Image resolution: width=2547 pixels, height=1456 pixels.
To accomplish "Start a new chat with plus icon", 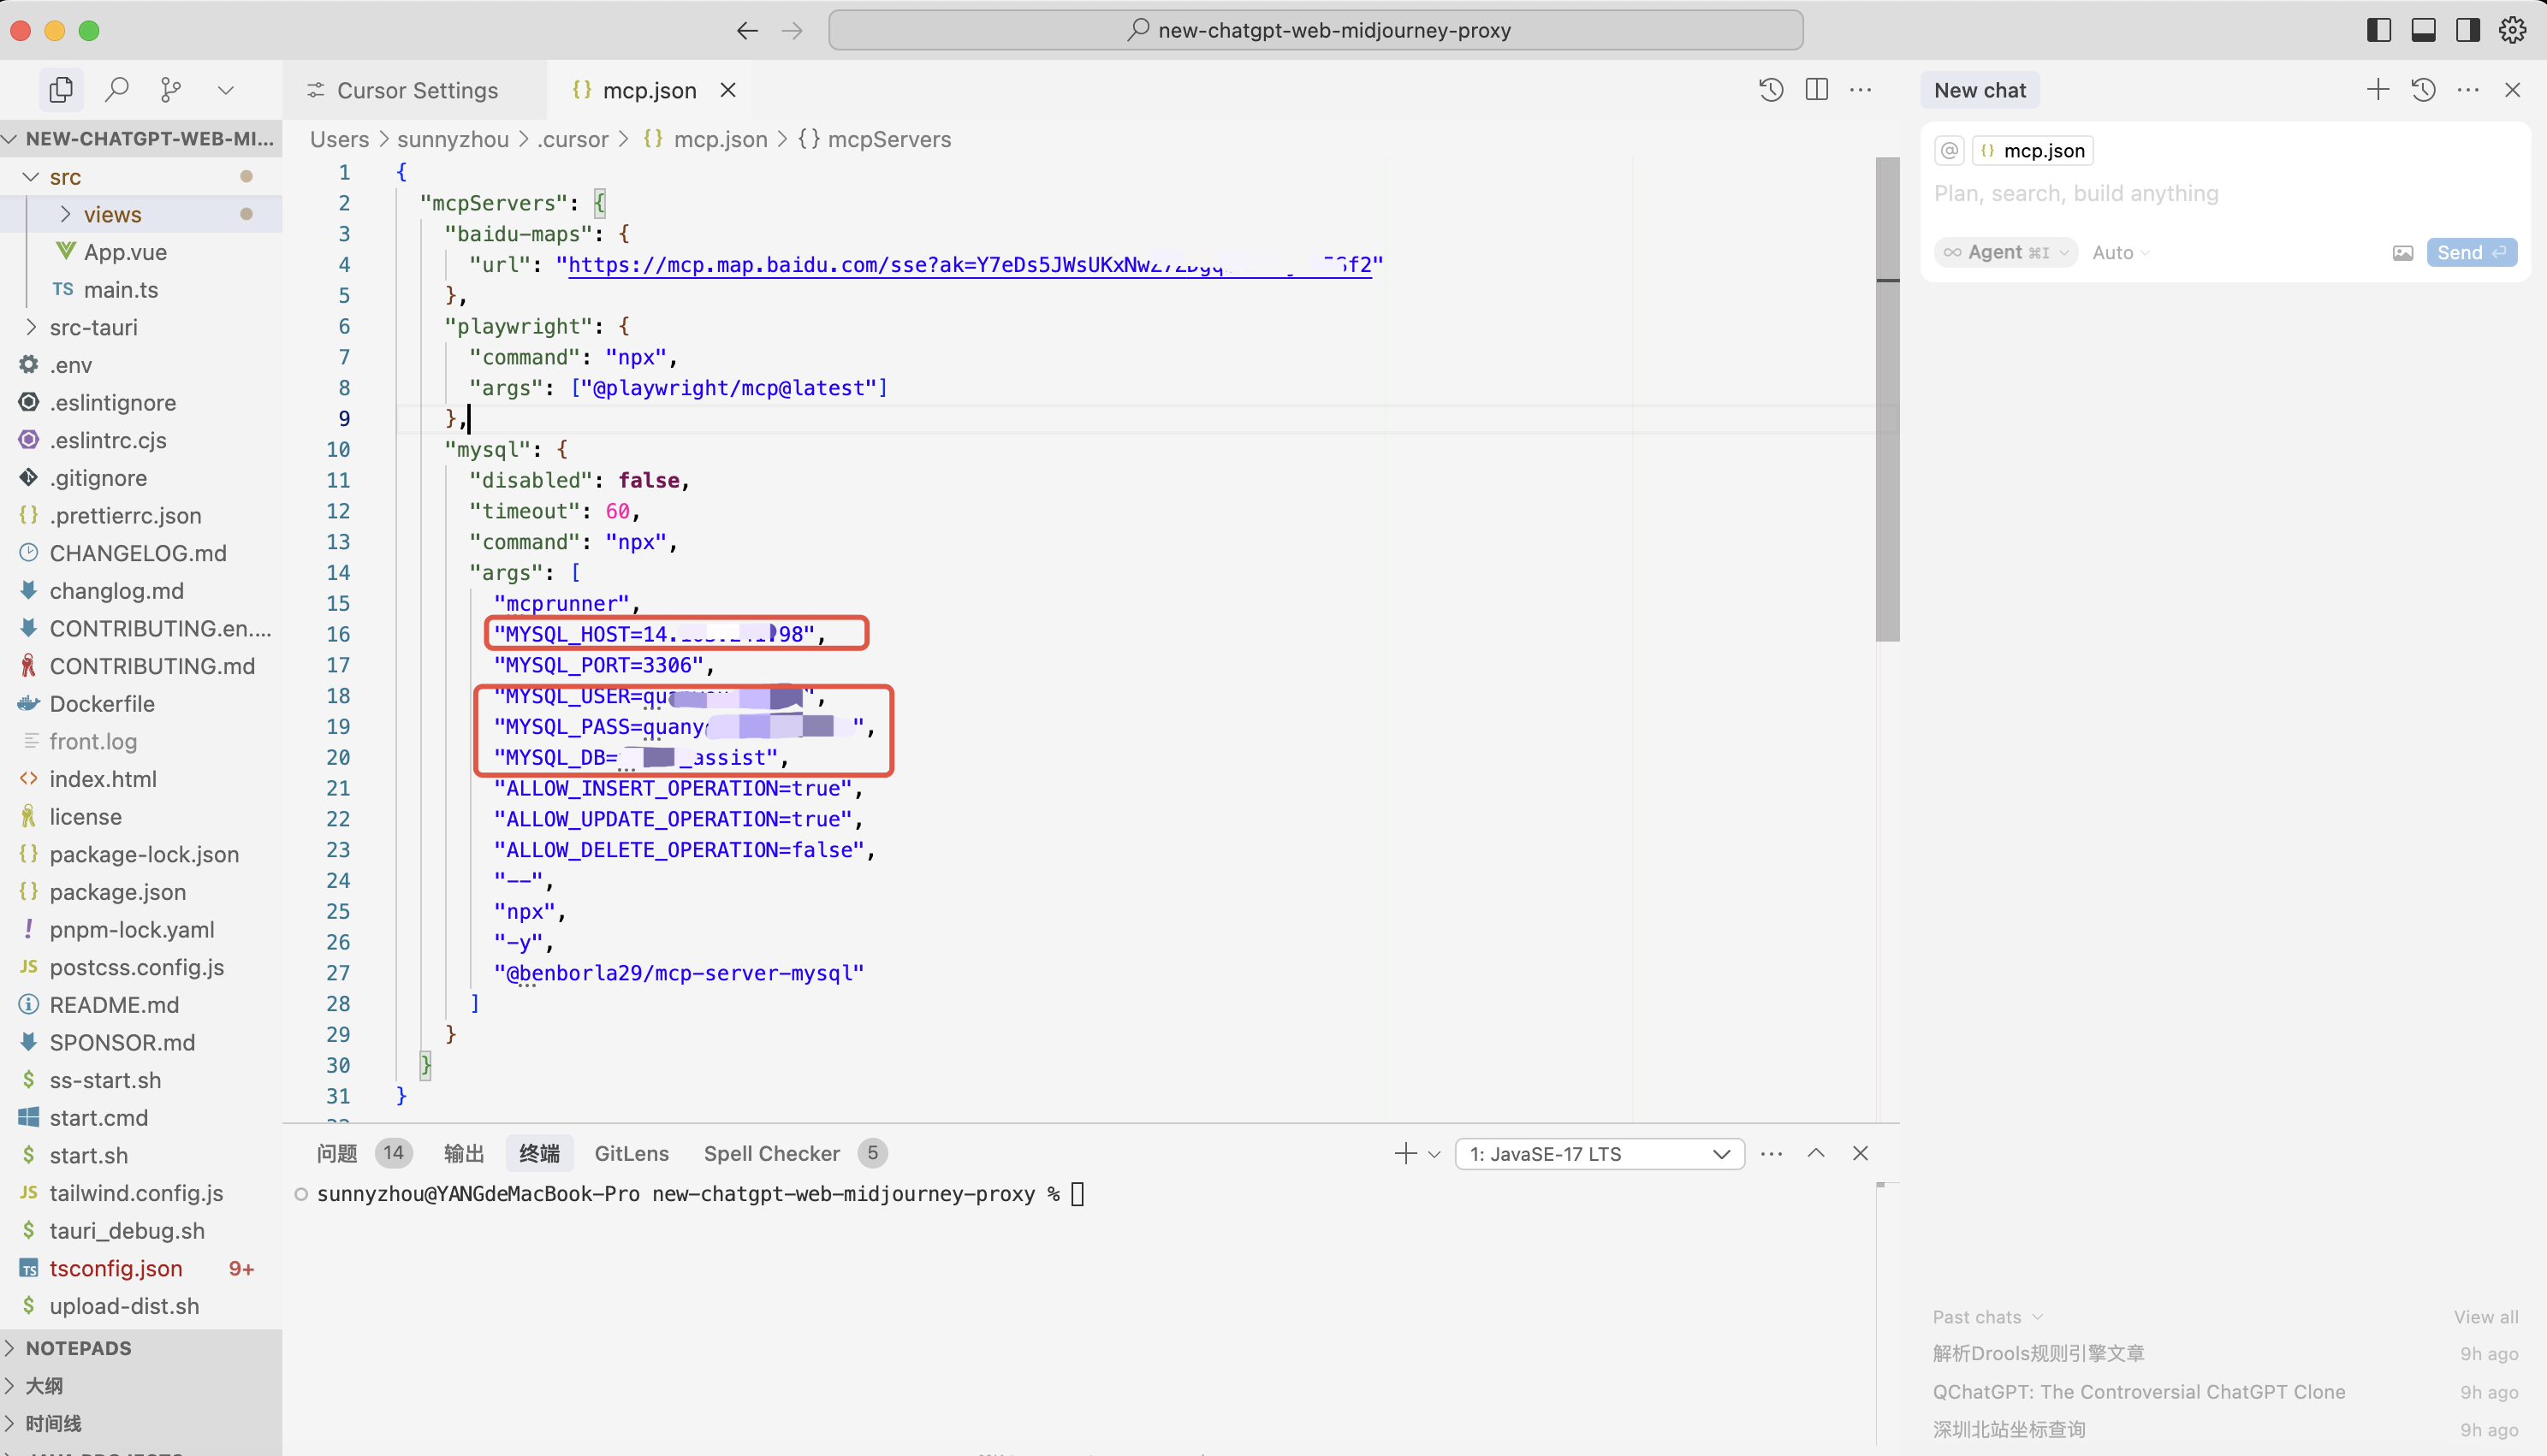I will [2378, 90].
